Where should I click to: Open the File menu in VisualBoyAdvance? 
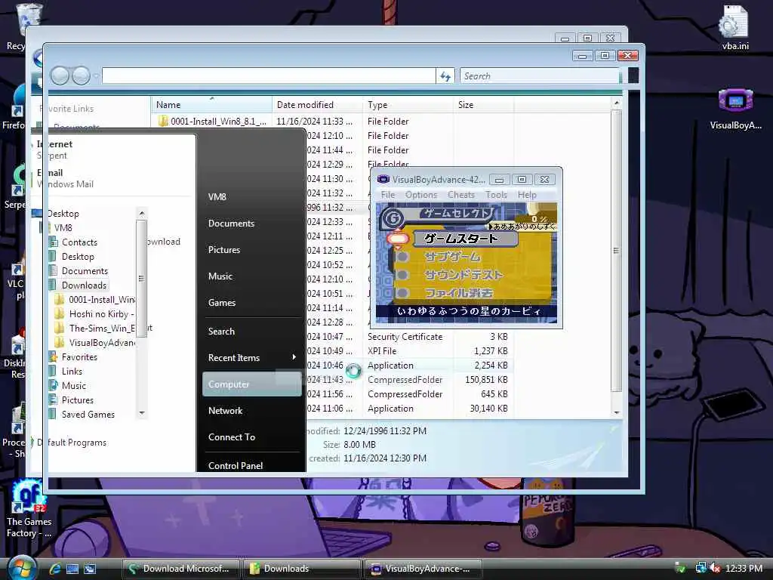388,195
